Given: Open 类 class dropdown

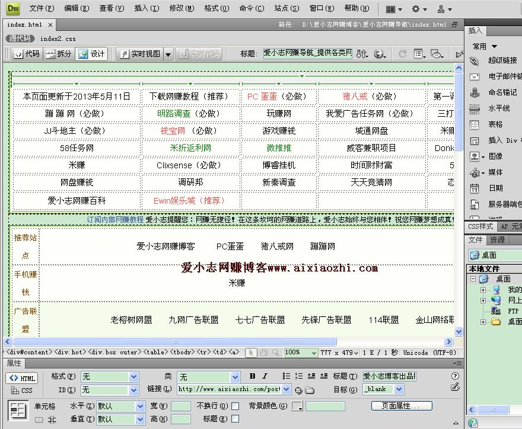Looking at the screenshot, I should click(235, 377).
